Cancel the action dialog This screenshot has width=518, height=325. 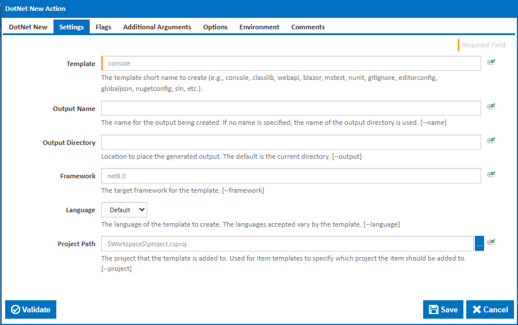490,309
